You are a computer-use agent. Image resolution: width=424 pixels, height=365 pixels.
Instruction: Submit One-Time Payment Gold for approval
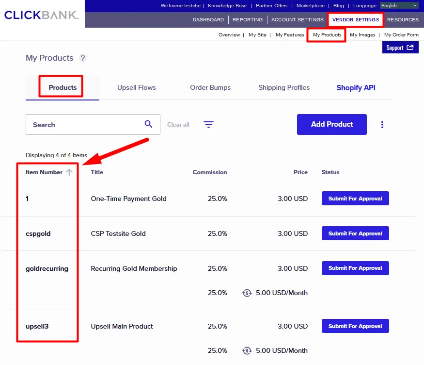point(355,198)
